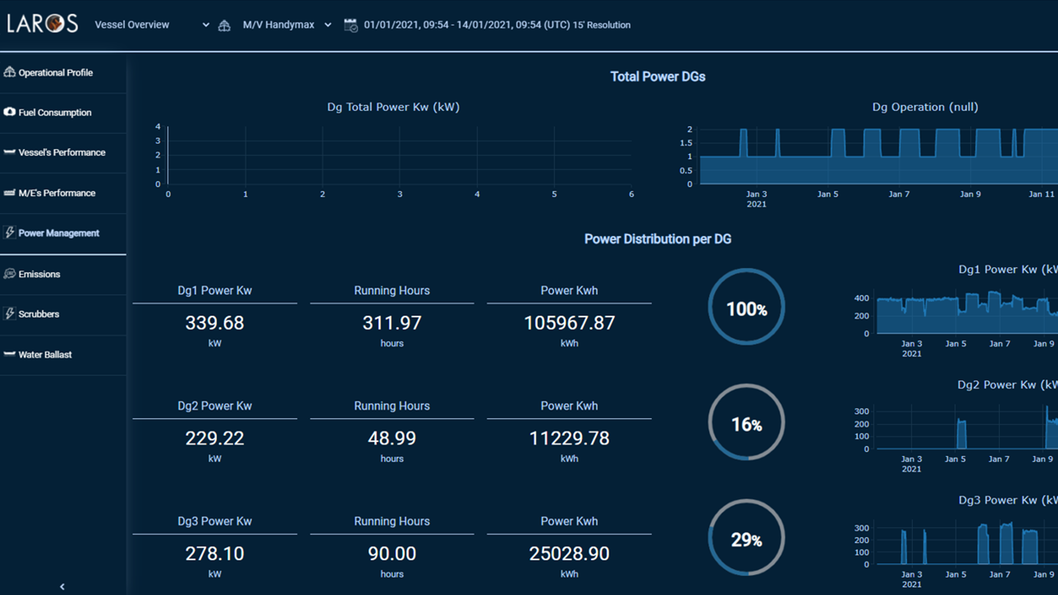Go to the Water Ballast section

click(45, 355)
